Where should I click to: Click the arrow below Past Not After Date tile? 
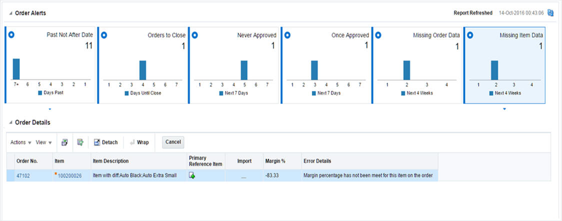click(50, 108)
